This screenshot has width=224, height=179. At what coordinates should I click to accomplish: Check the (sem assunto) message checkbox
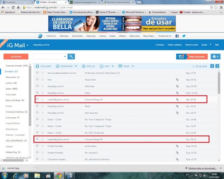point(37,112)
